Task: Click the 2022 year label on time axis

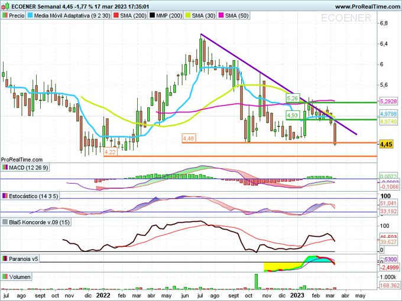Action: (x=103, y=295)
